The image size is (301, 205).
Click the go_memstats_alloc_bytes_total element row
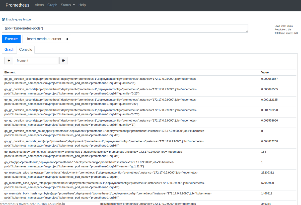(x=150, y=185)
